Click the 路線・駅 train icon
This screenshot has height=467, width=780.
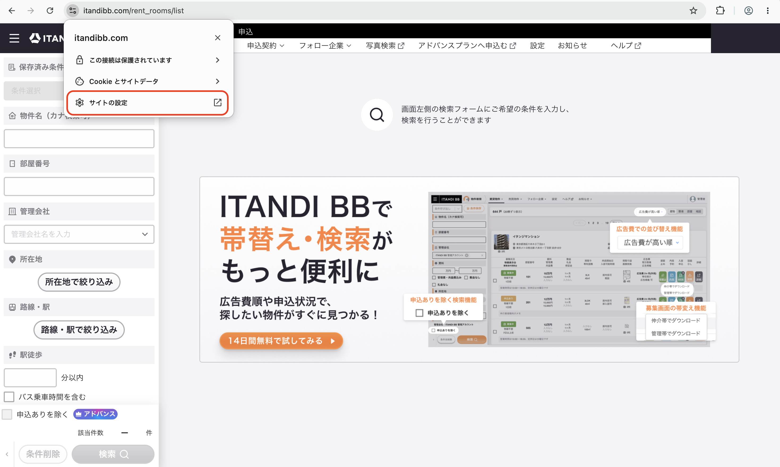12,307
